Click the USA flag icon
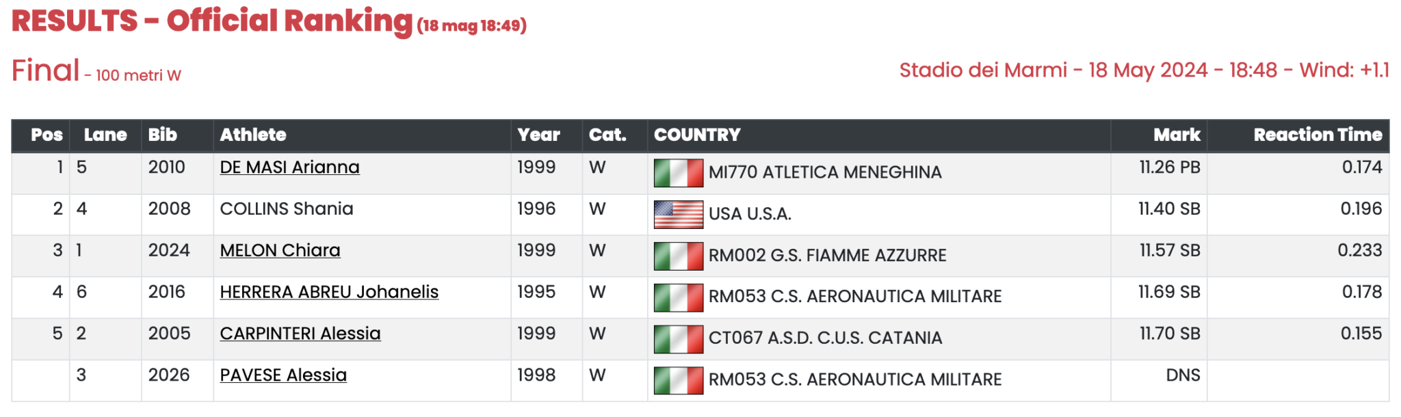1401x417 pixels. (678, 214)
